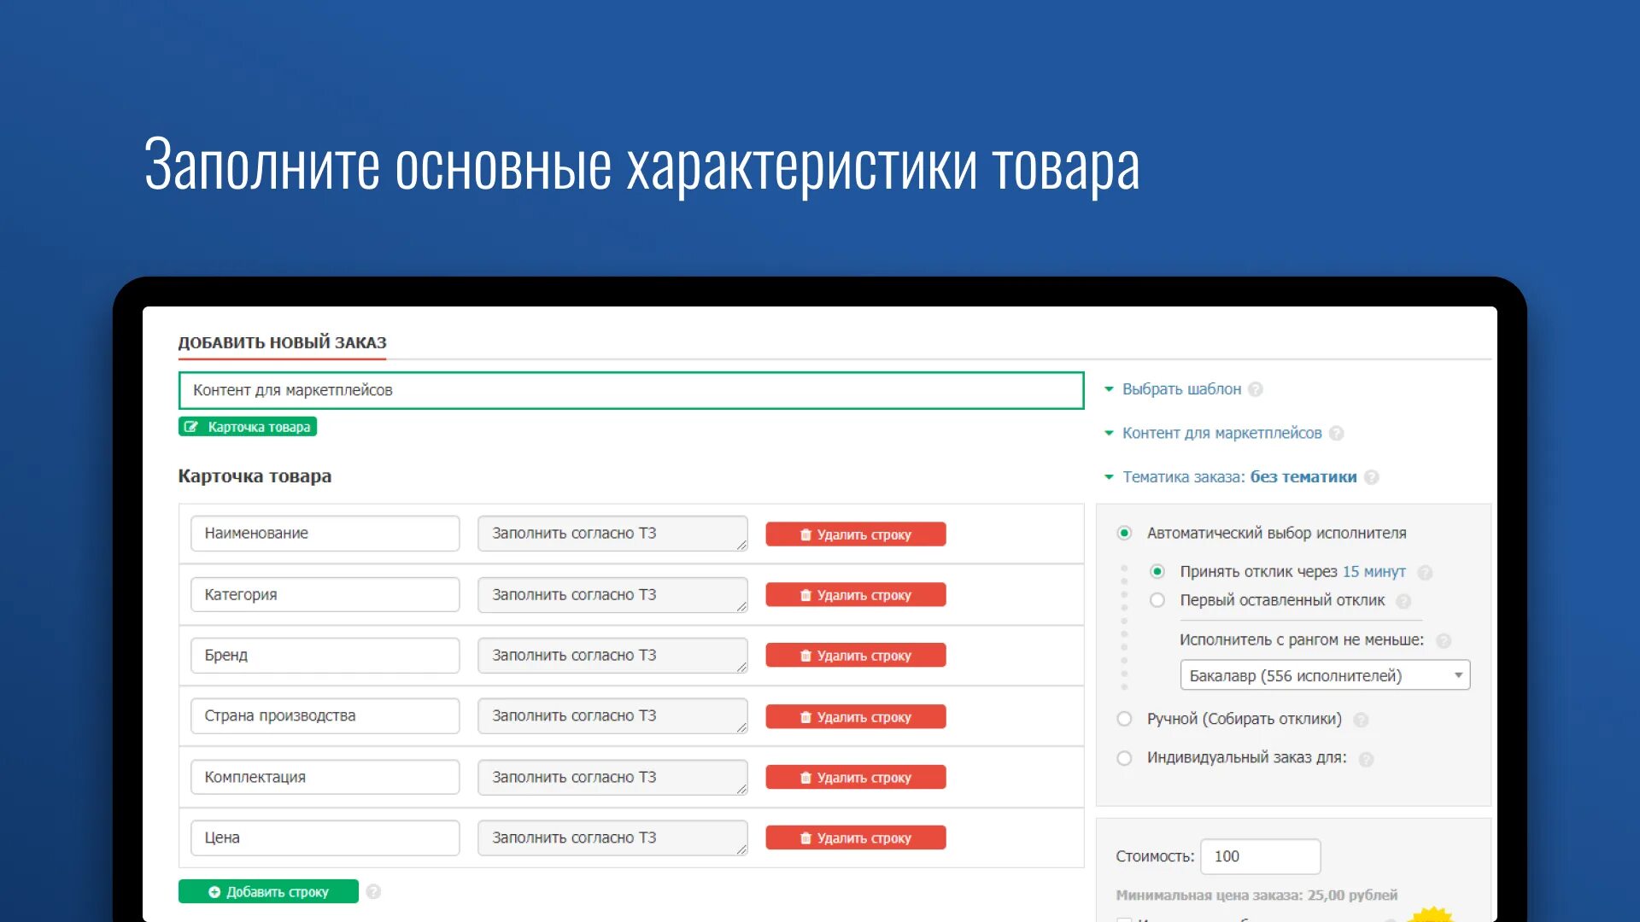Click Заполнить согласно ТЗ field in Категория row
Viewport: 1640px width, 922px height.
pos(612,595)
